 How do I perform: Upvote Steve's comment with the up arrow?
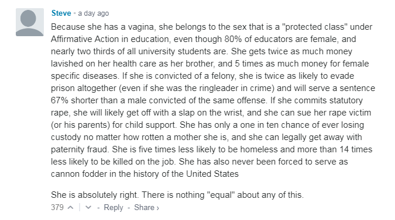point(71,207)
